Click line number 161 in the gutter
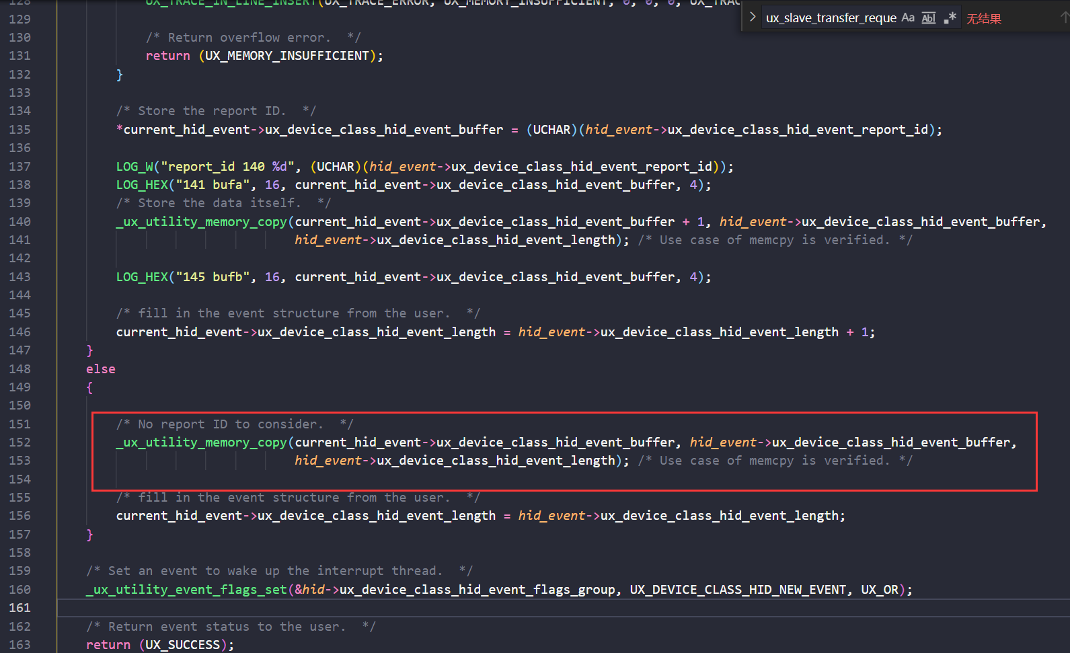The height and width of the screenshot is (653, 1070). [x=20, y=608]
